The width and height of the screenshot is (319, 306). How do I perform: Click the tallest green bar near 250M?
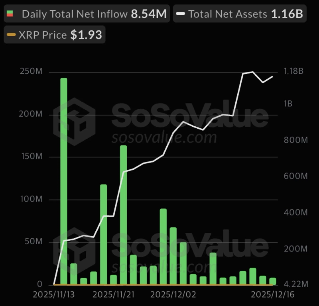[x=64, y=181]
